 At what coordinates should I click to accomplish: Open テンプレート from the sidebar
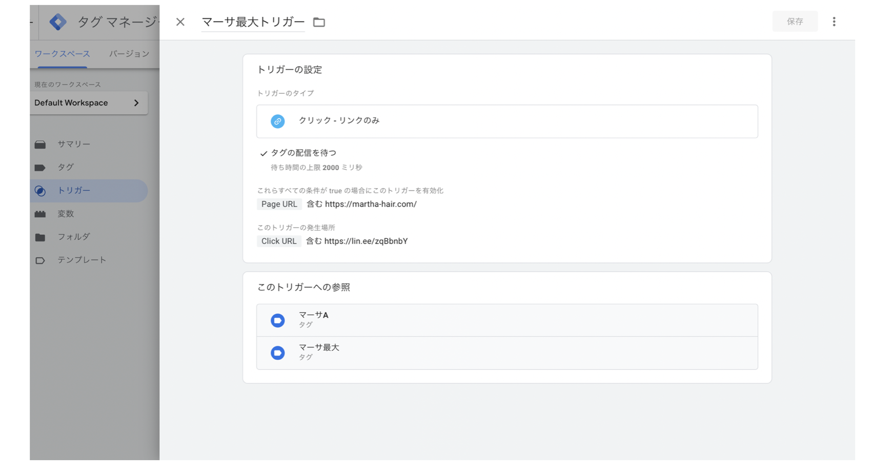(81, 260)
